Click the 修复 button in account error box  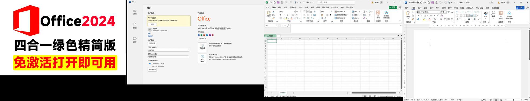(x=152, y=24)
